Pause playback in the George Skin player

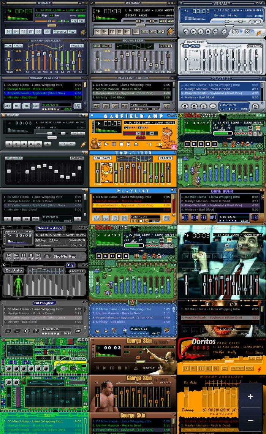pyautogui.click(x=111, y=368)
